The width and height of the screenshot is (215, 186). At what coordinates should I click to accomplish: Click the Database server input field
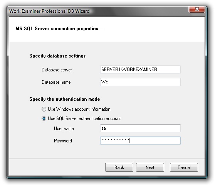(x=140, y=69)
